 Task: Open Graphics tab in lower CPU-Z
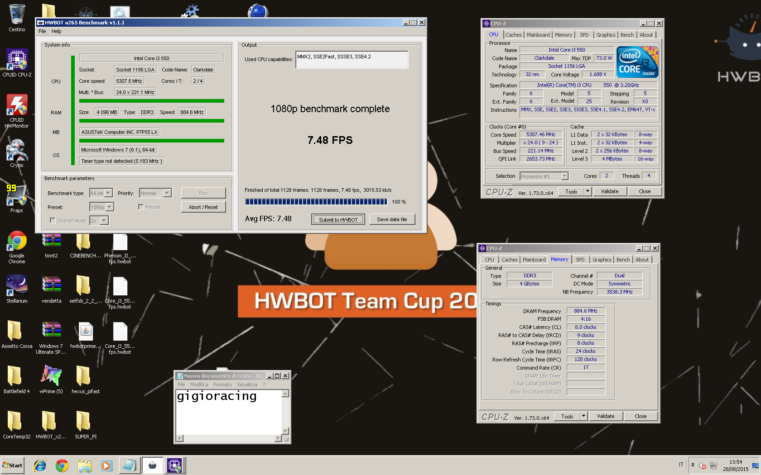click(602, 260)
